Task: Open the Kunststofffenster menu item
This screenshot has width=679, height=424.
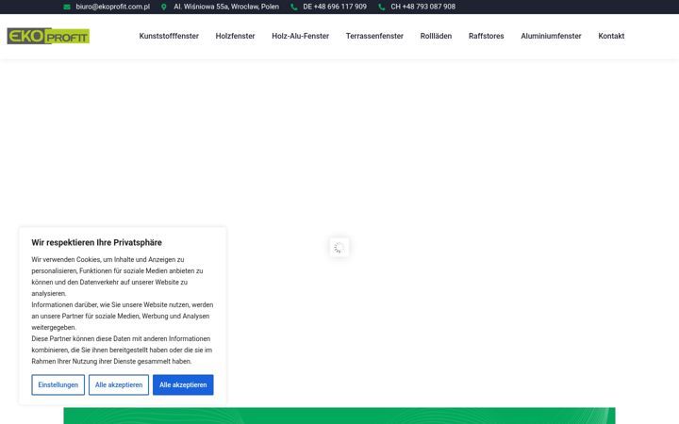Action: (x=169, y=36)
